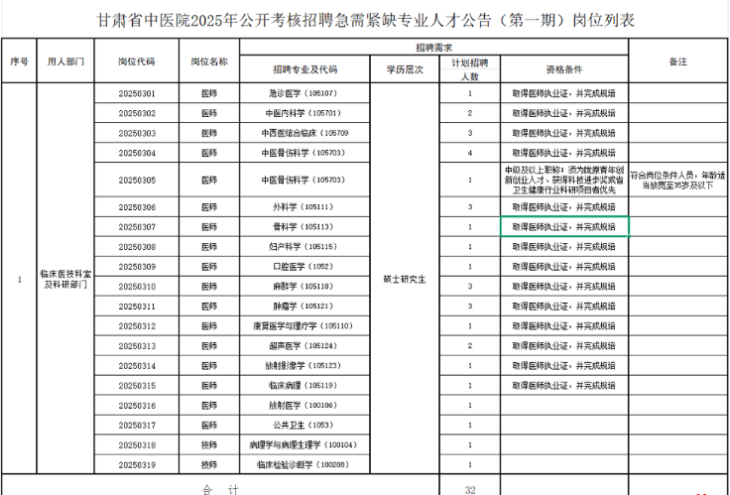Select the 硕士研究生 education level cell
This screenshot has width=730, height=495.
(404, 279)
